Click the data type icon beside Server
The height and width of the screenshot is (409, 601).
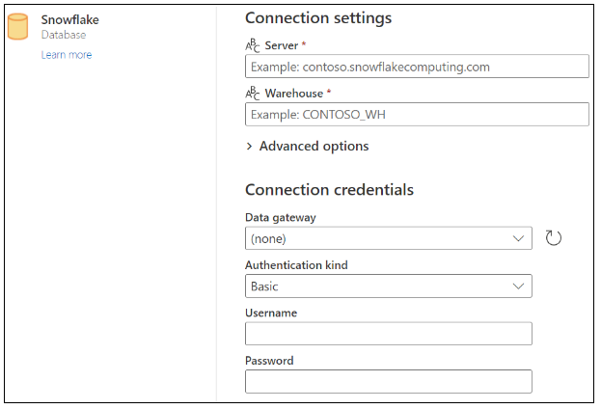click(253, 46)
